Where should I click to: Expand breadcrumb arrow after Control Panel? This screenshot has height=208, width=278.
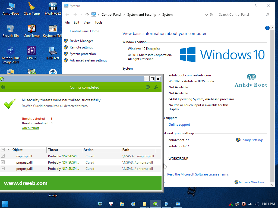tap(124, 15)
